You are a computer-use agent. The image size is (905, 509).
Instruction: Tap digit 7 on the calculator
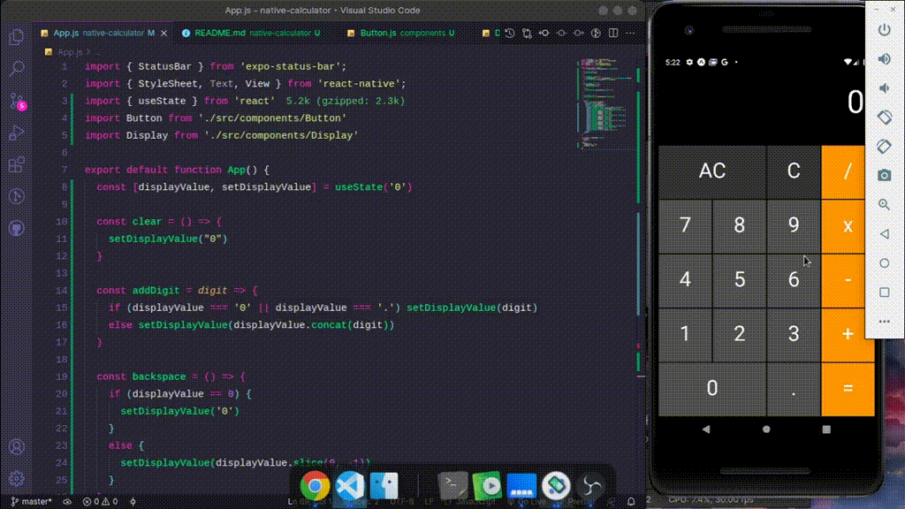point(685,225)
